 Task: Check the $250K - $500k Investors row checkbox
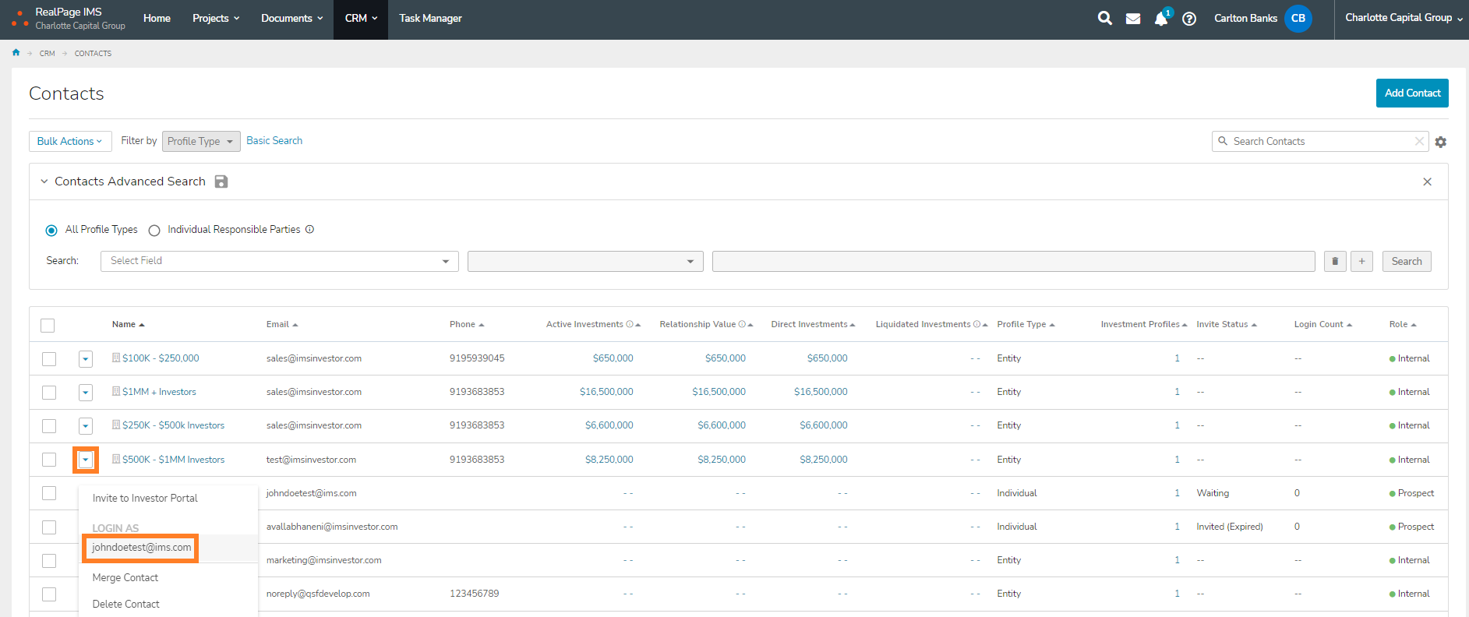(x=49, y=426)
